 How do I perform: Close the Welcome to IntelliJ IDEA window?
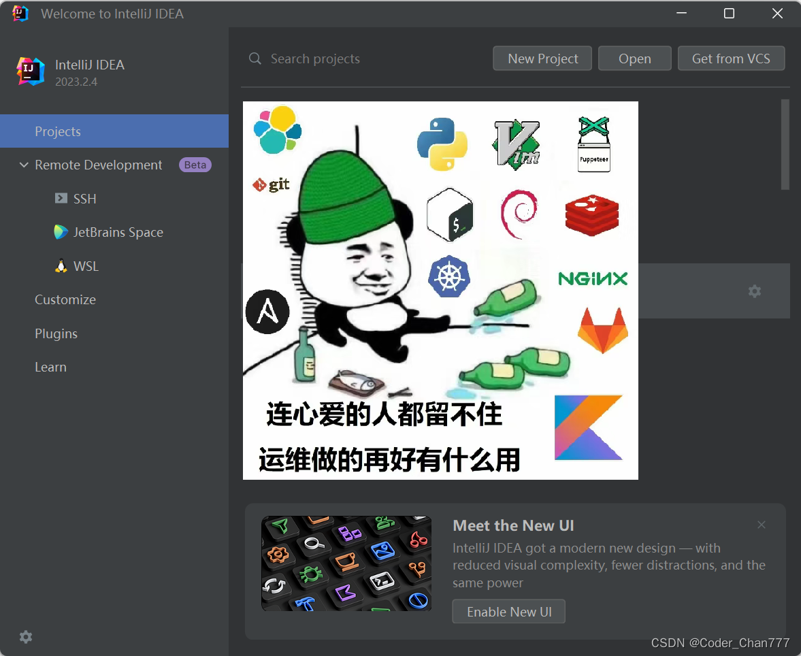click(x=777, y=14)
